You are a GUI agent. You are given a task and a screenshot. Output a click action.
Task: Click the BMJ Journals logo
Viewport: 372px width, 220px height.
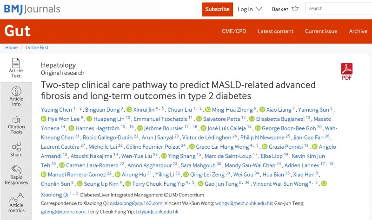click(x=30, y=9)
